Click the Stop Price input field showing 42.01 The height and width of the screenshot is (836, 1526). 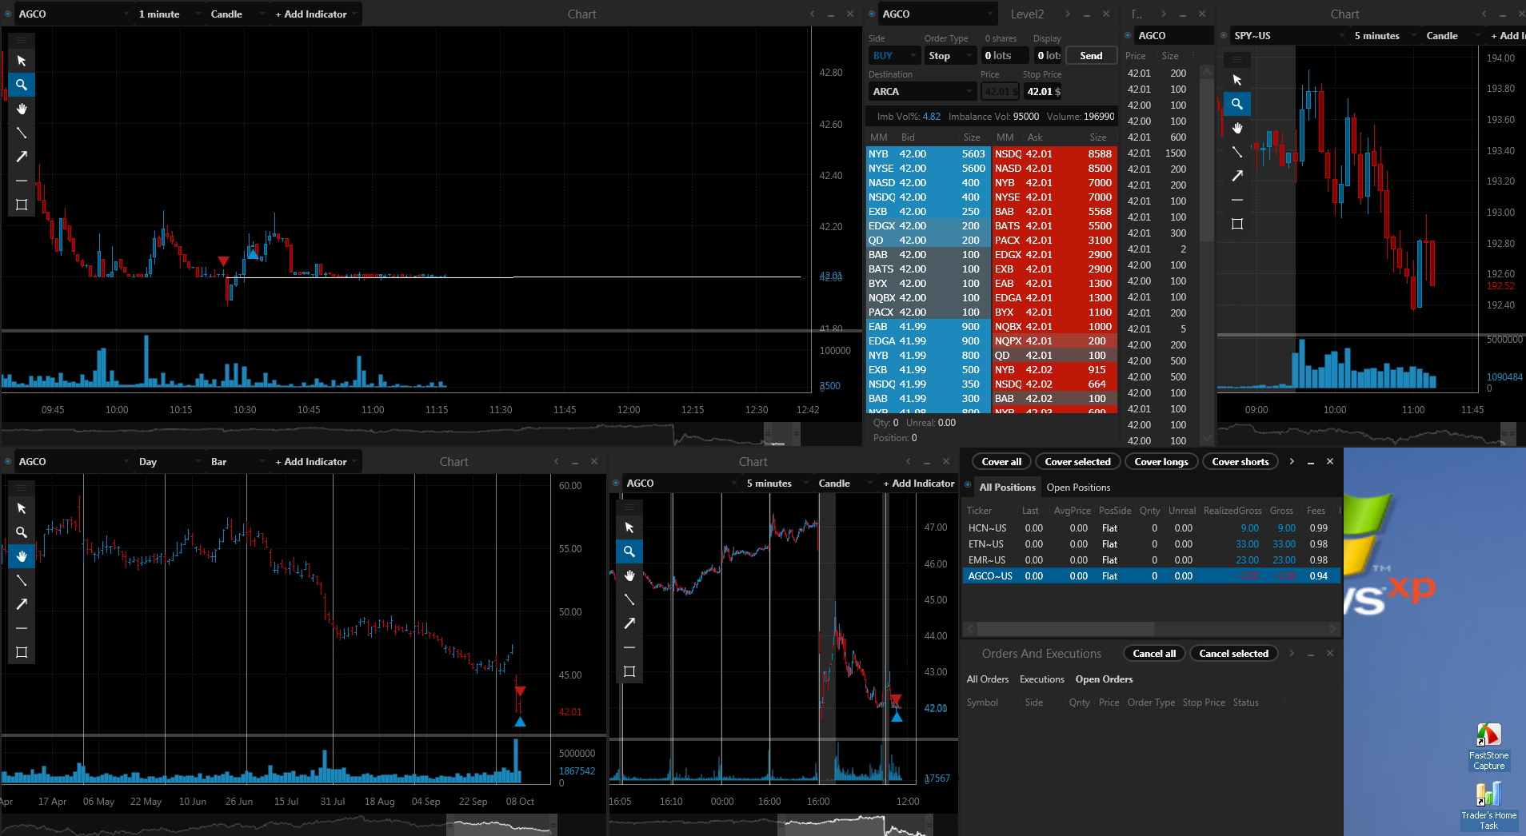(1043, 92)
